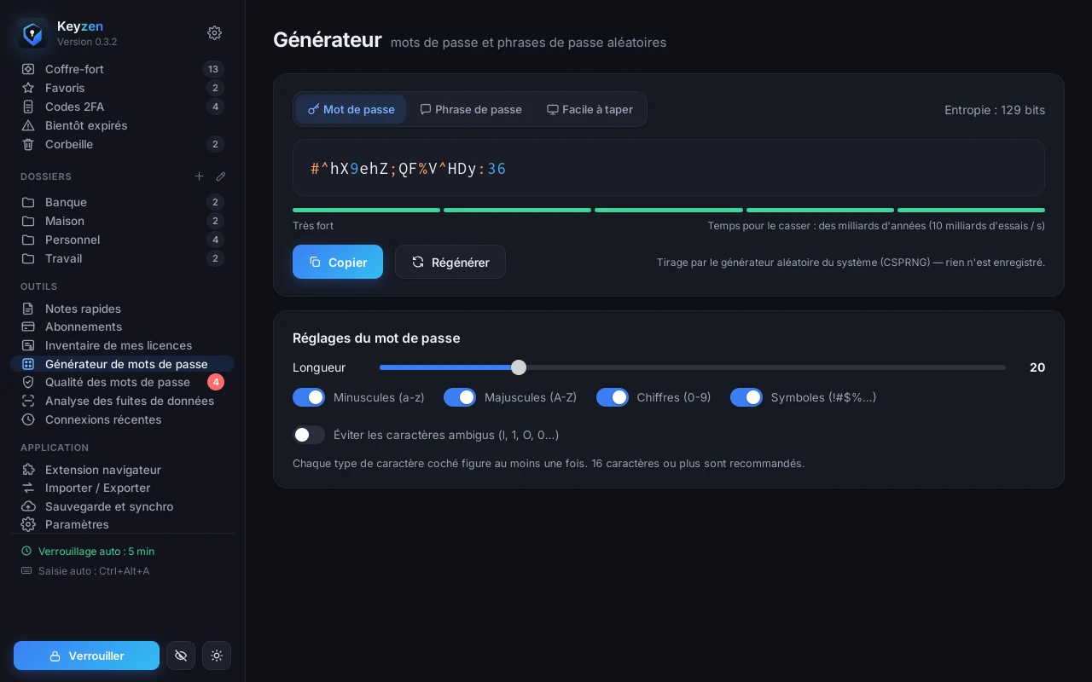The width and height of the screenshot is (1092, 682).
Task: Toggle hidden passwords with the crossed-eye button
Action: tap(181, 656)
